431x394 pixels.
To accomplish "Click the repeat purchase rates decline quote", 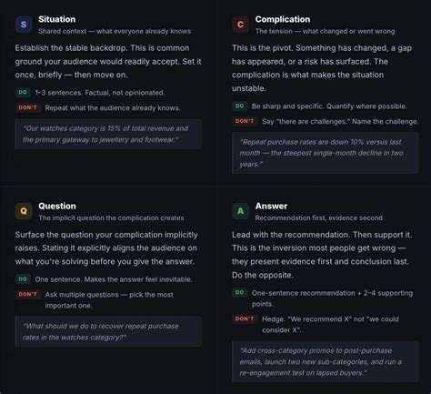I will click(x=326, y=153).
